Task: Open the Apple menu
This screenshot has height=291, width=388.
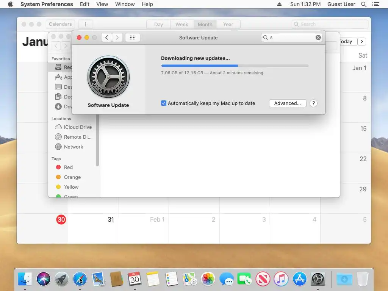Action: 10,4
